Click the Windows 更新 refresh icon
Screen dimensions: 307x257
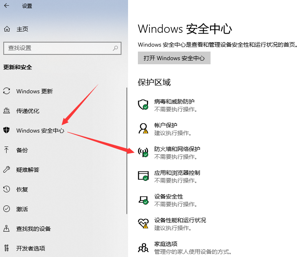pyautogui.click(x=7, y=91)
